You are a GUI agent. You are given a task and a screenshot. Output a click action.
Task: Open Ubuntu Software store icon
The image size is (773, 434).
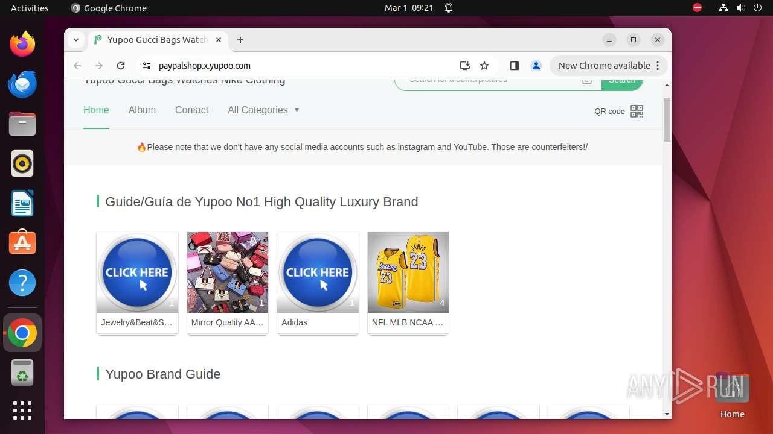(22, 243)
